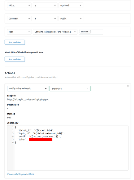Click the ticket_id line in JSON body

[36, 130]
